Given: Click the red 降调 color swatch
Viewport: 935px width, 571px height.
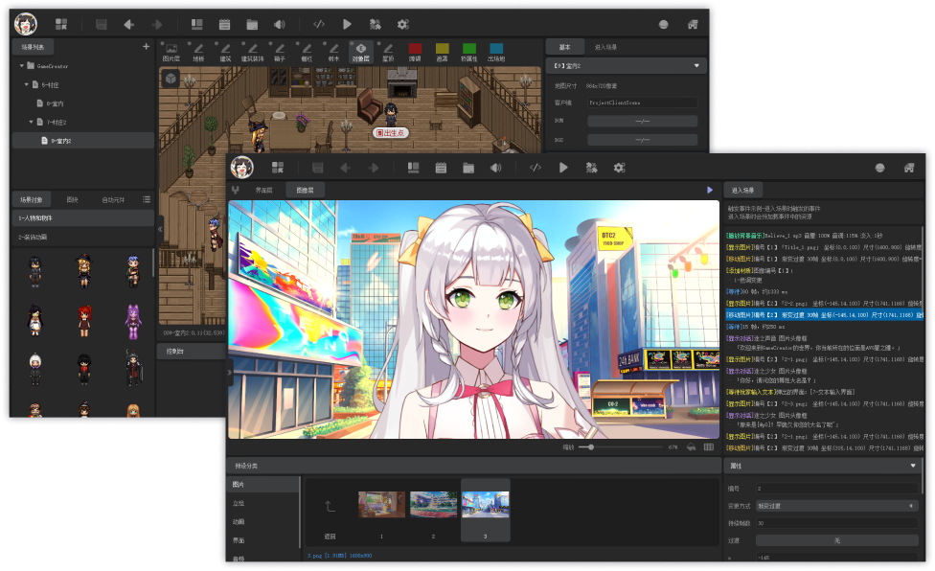Looking at the screenshot, I should point(415,50).
